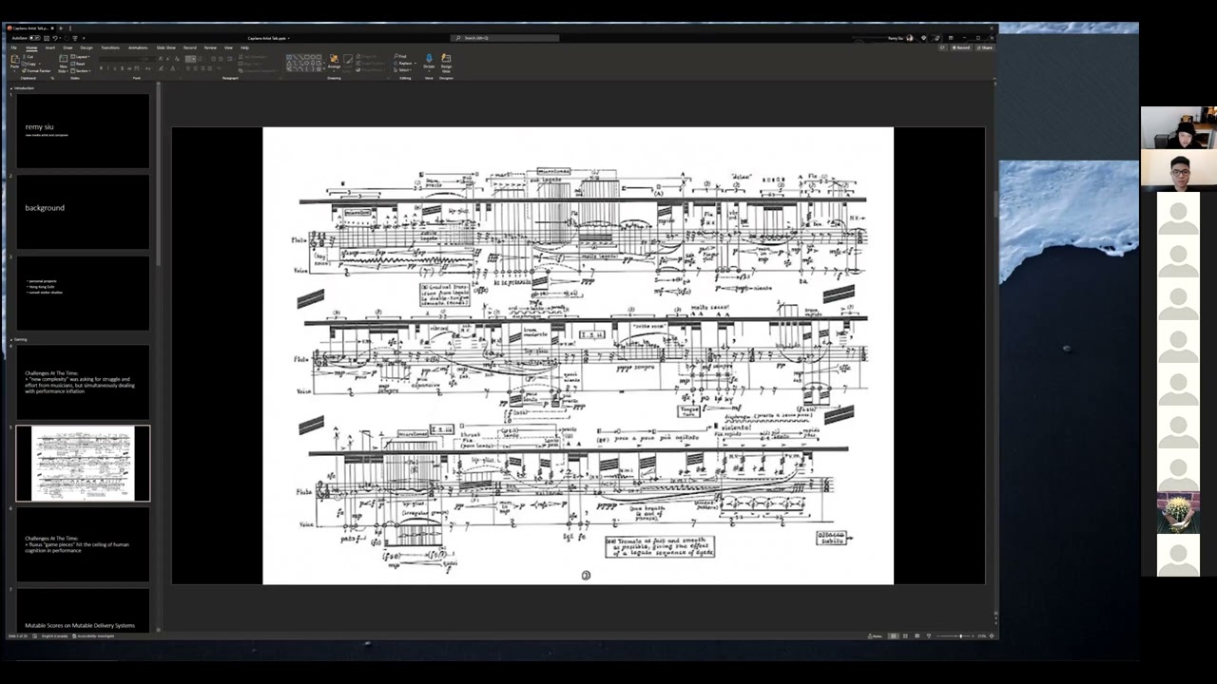Click the Copy button
Screen dimensions: 1217x684
(x=30, y=63)
